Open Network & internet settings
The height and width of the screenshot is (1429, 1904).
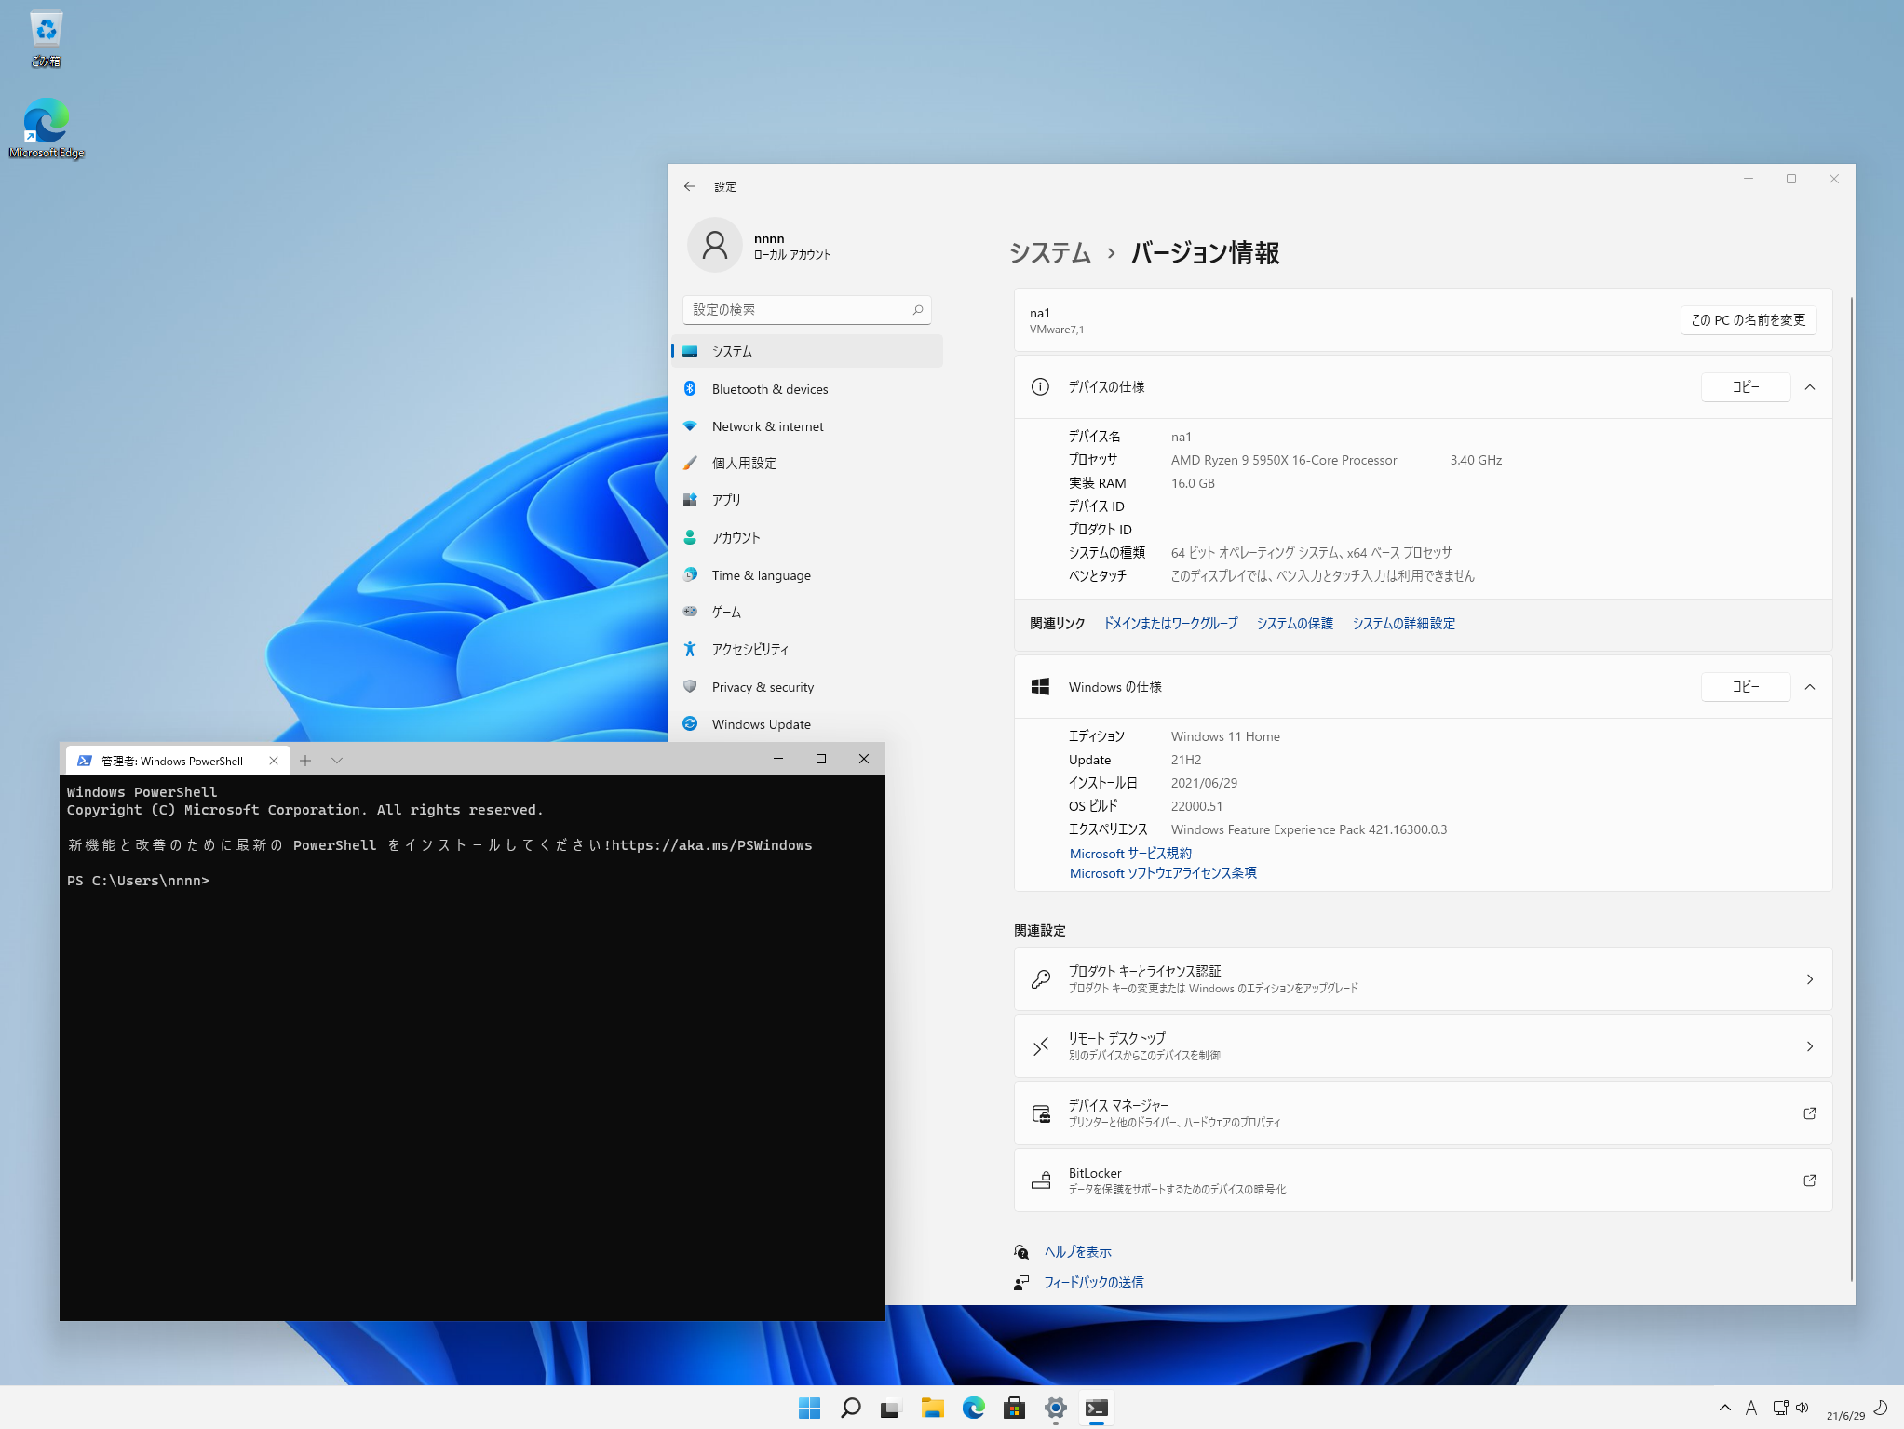click(806, 426)
